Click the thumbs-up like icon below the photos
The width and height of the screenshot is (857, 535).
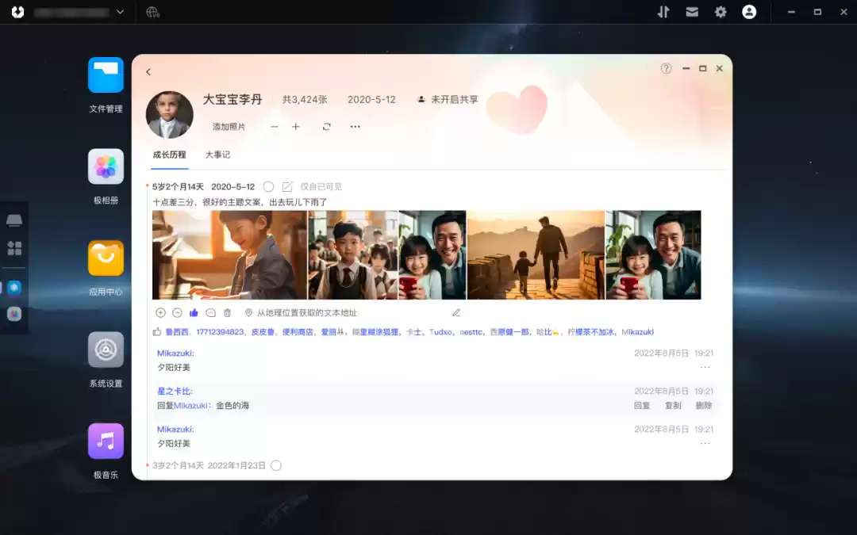point(194,312)
